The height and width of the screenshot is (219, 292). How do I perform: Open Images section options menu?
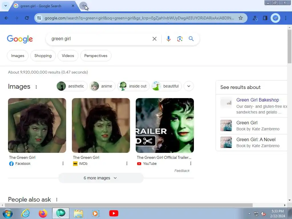(x=36, y=87)
